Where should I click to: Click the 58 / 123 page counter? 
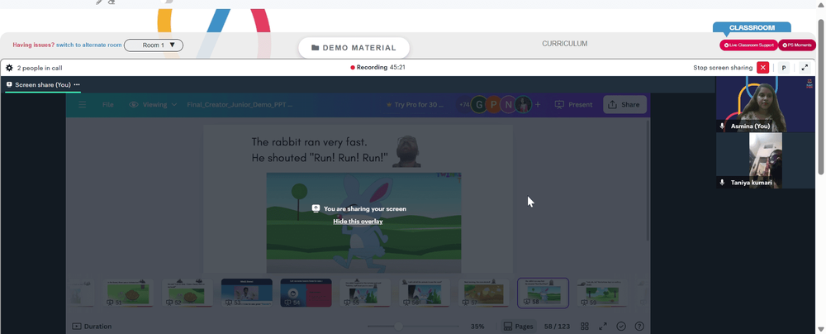tap(557, 326)
